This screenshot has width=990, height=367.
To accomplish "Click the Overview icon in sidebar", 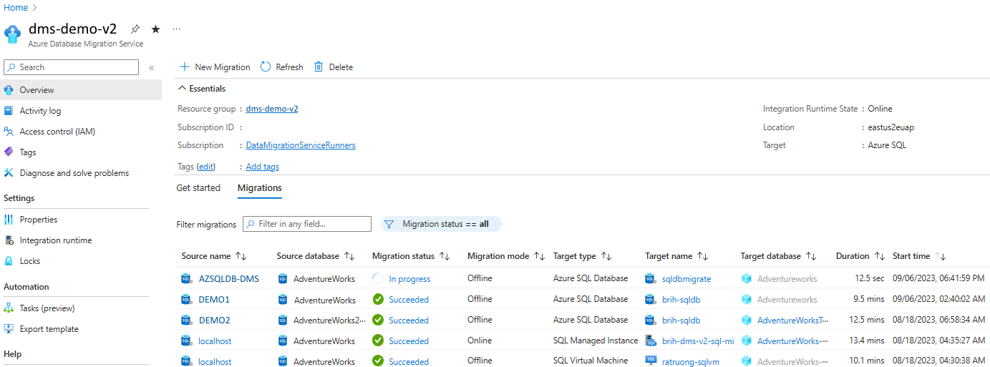I will coord(9,90).
